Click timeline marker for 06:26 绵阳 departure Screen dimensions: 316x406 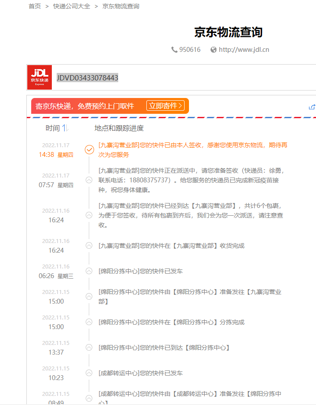(x=89, y=271)
